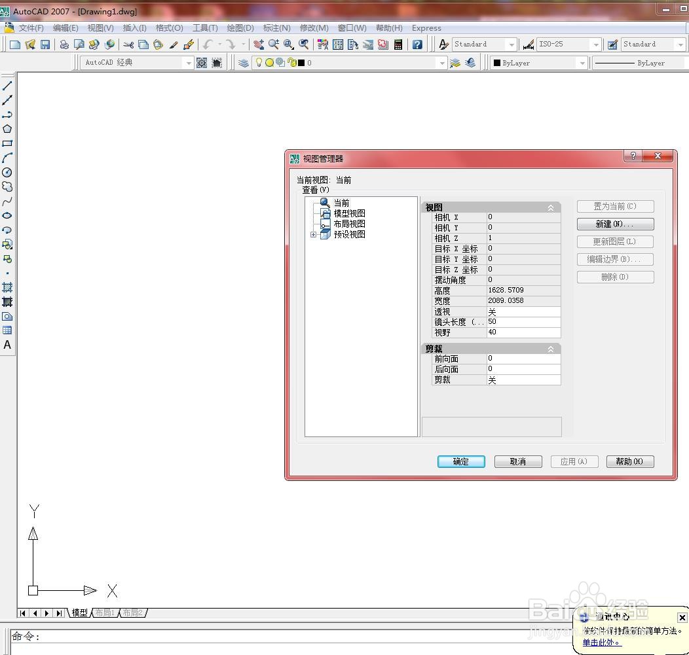689x655 pixels.
Task: Switch to the 布局1 tab
Action: coord(105,612)
